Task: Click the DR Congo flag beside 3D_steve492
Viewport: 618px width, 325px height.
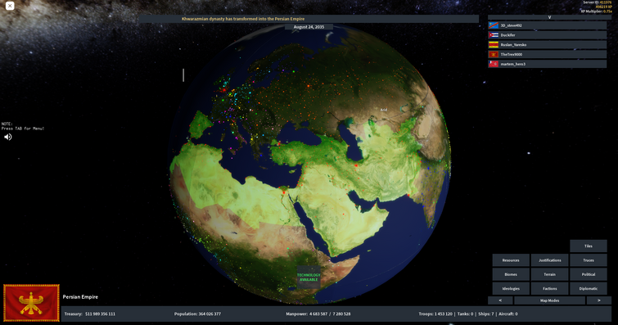Action: tap(494, 25)
